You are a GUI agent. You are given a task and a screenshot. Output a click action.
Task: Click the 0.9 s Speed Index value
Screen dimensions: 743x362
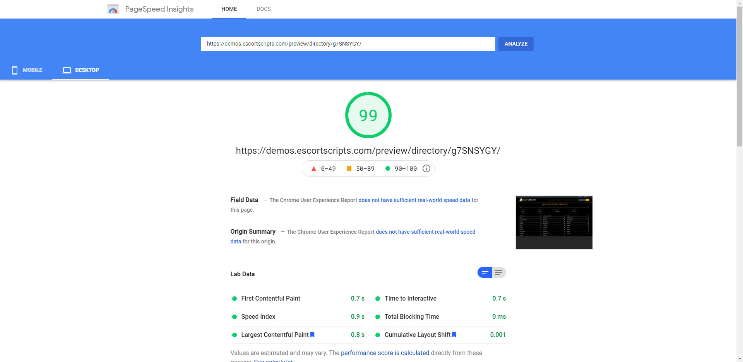coord(358,316)
